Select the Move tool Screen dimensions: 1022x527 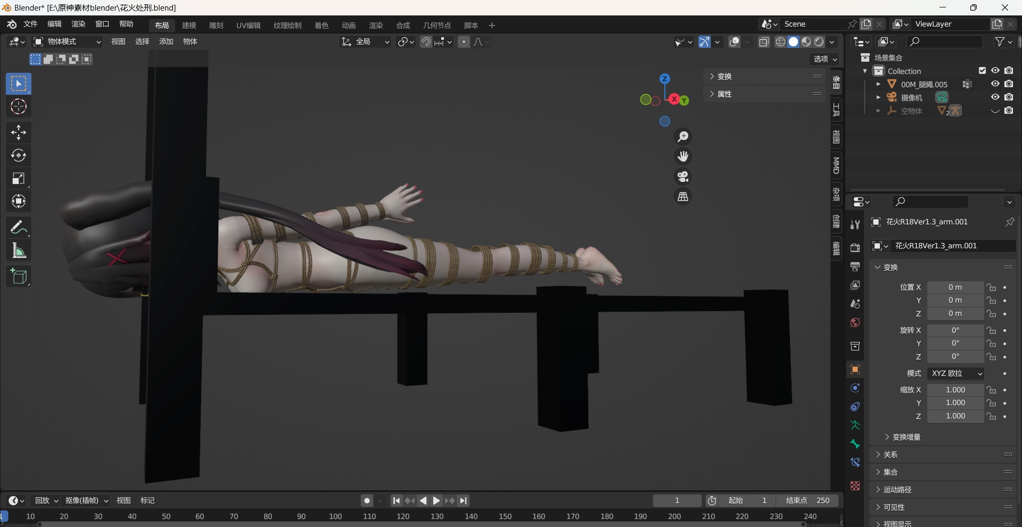pyautogui.click(x=19, y=132)
